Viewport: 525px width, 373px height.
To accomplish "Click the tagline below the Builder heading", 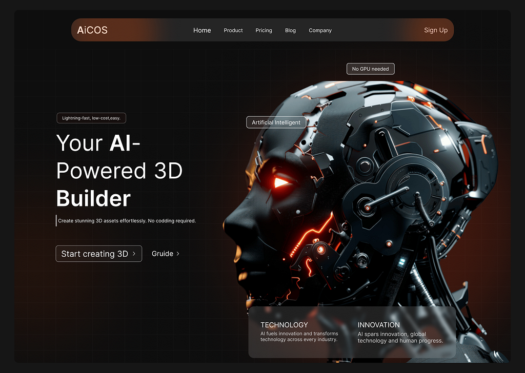I will click(127, 220).
